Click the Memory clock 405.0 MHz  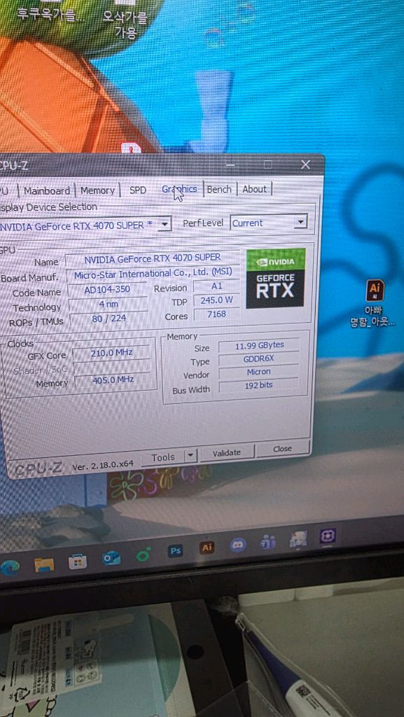[x=113, y=380]
